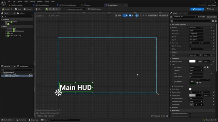Expand the Advanced section

pos(171,107)
